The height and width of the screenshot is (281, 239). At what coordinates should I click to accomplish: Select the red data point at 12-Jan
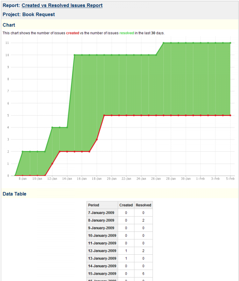pos(52,164)
